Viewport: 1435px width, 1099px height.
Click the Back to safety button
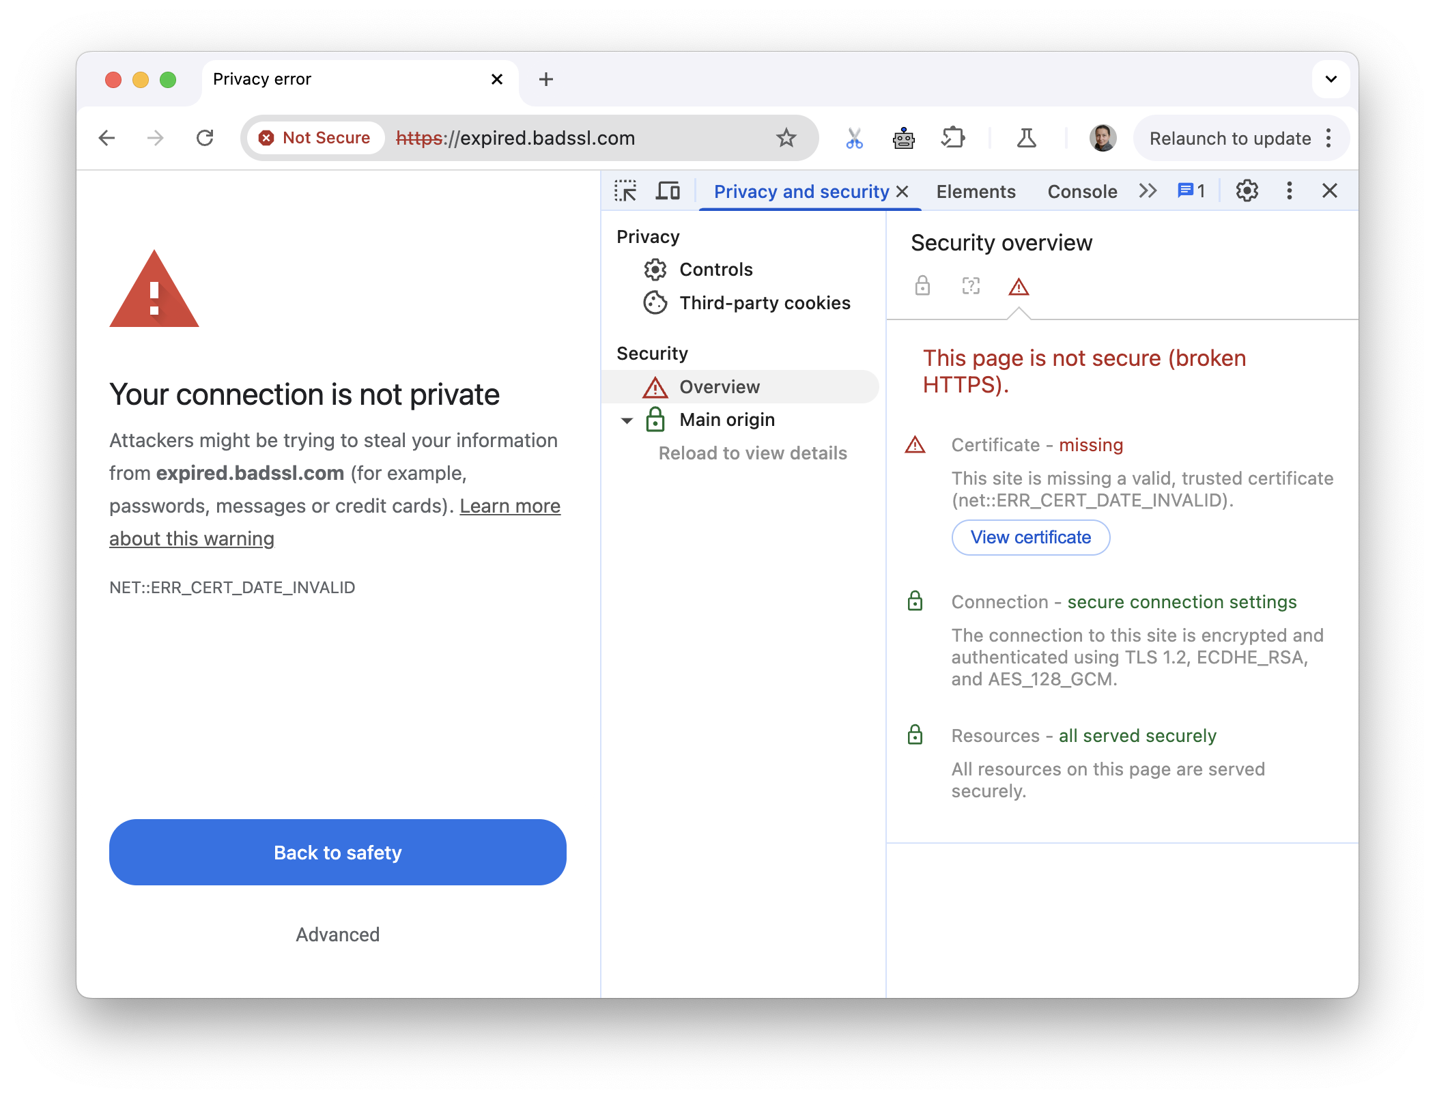338,852
